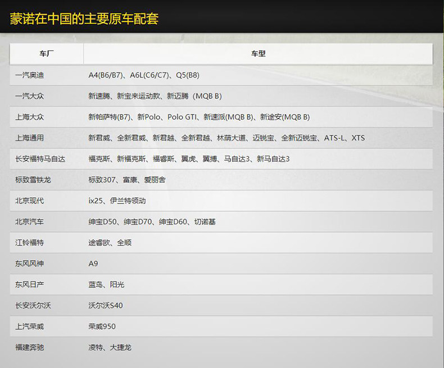Click the models cell starting with 新君威

pos(258,138)
